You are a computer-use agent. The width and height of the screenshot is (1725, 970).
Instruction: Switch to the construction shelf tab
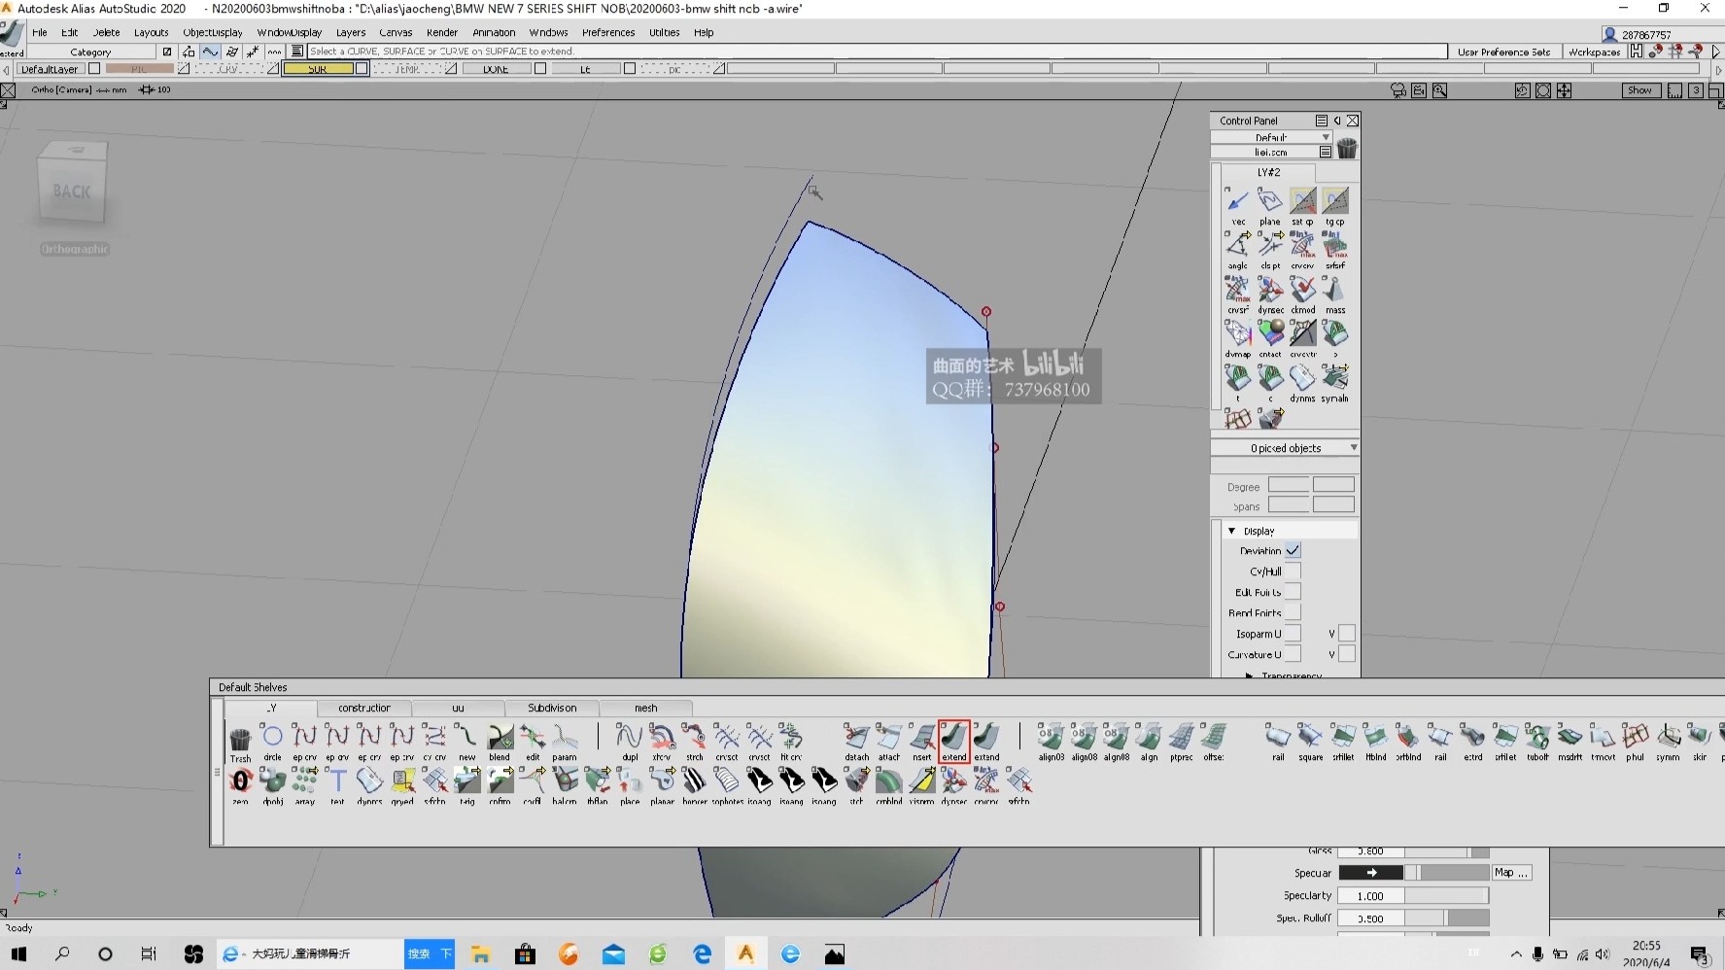(x=364, y=708)
